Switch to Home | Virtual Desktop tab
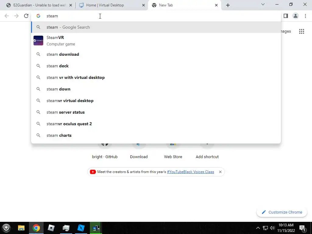312x234 pixels. [x=112, y=5]
